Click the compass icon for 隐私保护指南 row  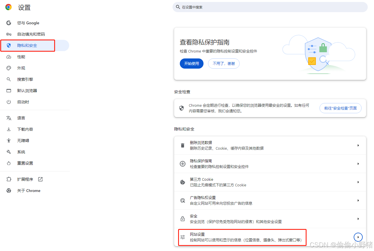183,164
